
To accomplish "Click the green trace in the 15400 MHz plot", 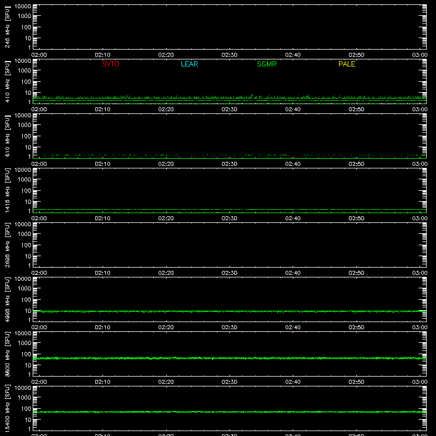I will pos(229,412).
